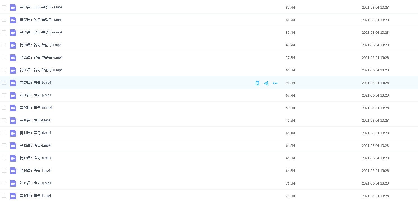Open file 第08课：声母-p.mp4

[x=36, y=95]
